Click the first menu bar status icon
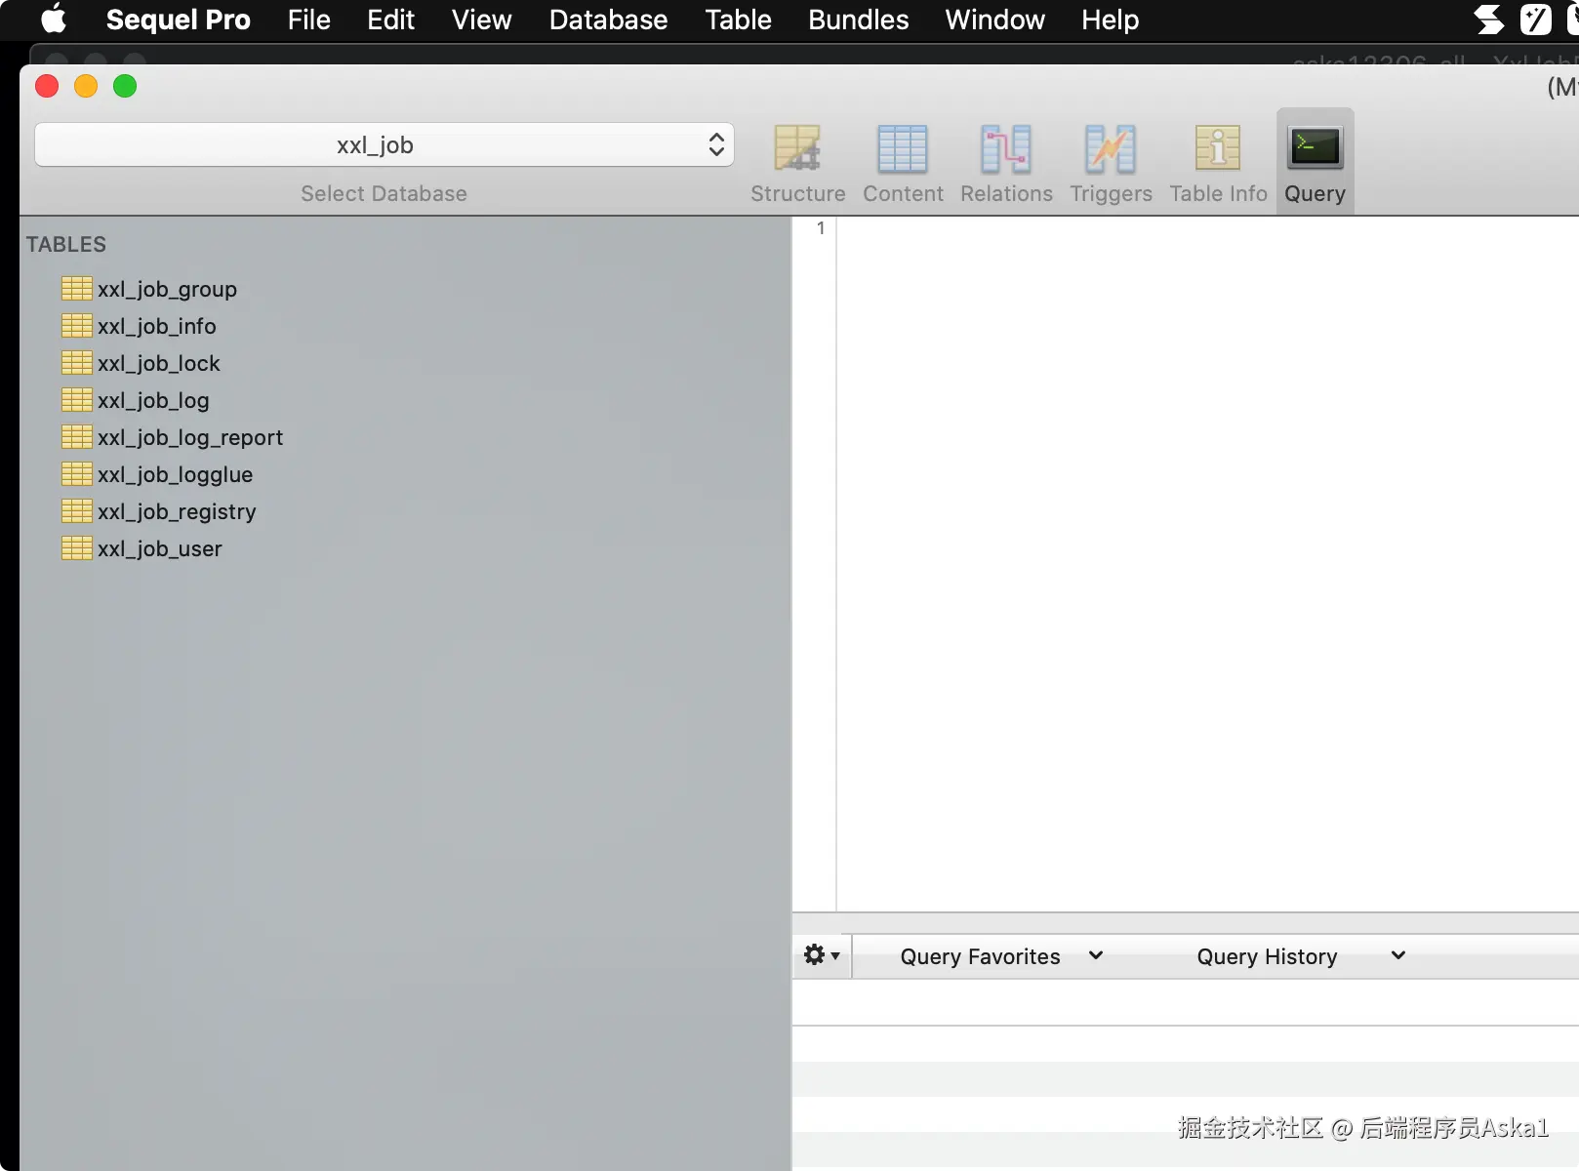The image size is (1579, 1171). (1489, 20)
